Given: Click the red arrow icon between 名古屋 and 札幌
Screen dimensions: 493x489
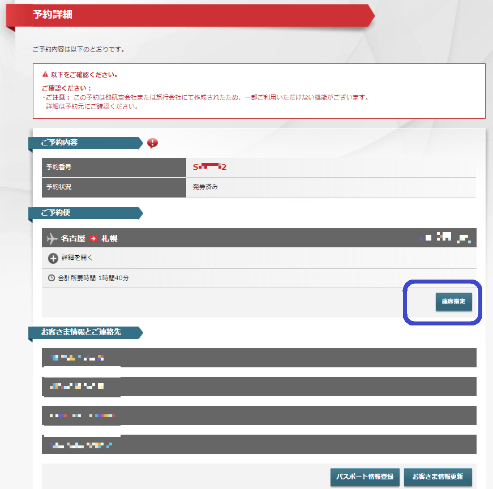Looking at the screenshot, I should pyautogui.click(x=93, y=238).
